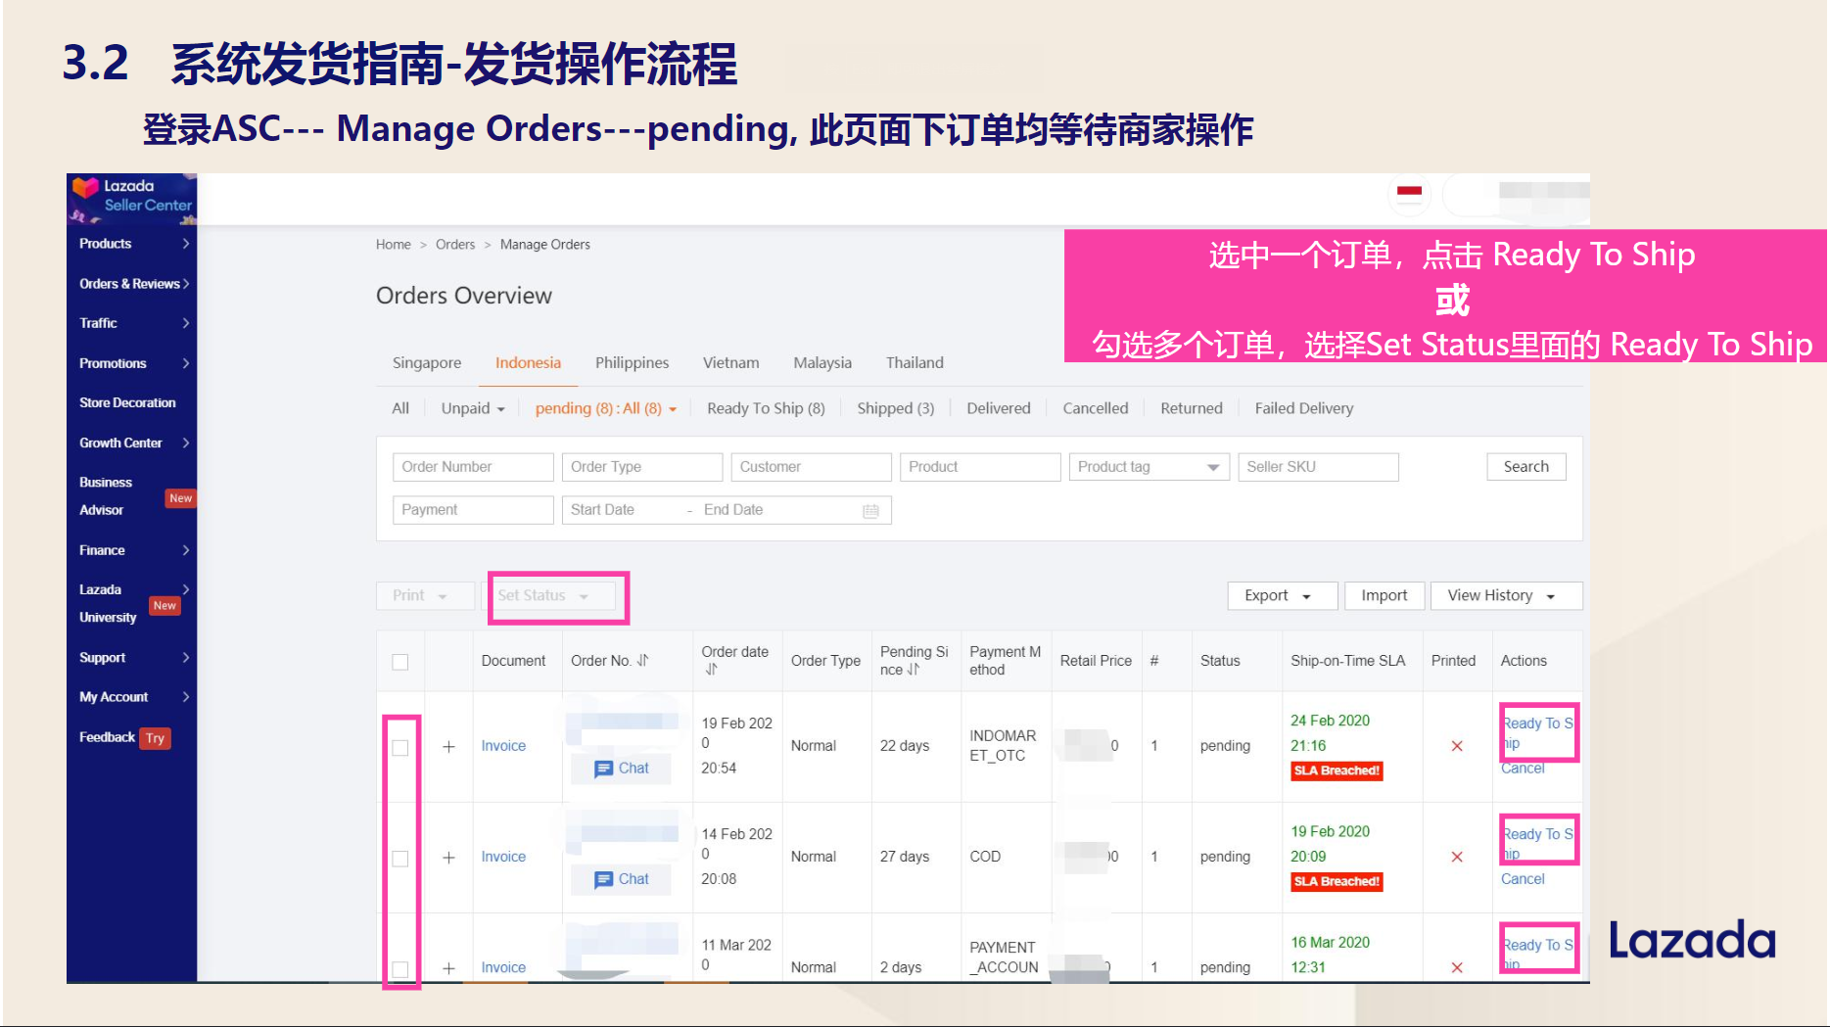Expand the Orders & Reviews sidebar chevron
1830x1027 pixels.
pos(185,284)
